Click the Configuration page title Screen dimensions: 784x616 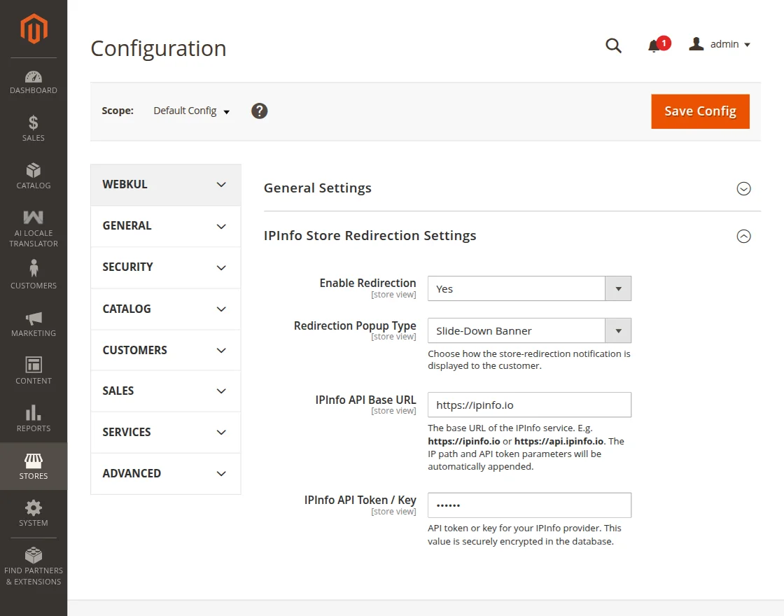click(158, 48)
